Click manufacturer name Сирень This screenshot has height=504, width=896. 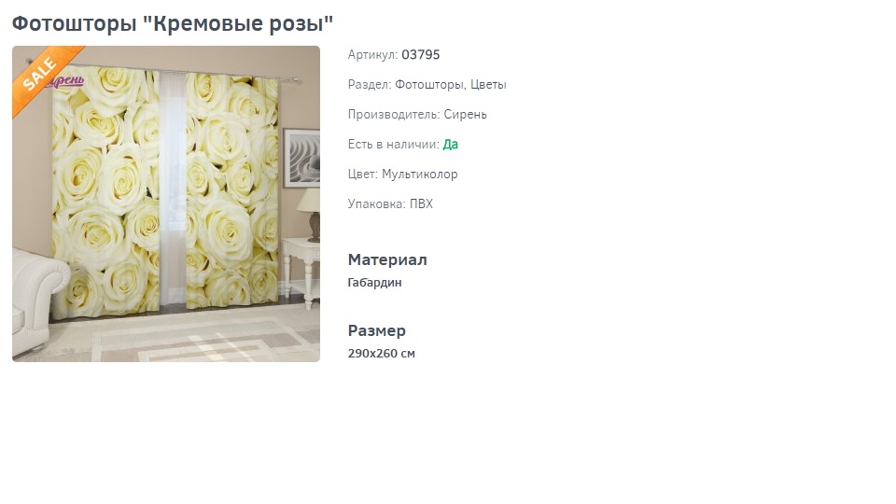pos(465,114)
